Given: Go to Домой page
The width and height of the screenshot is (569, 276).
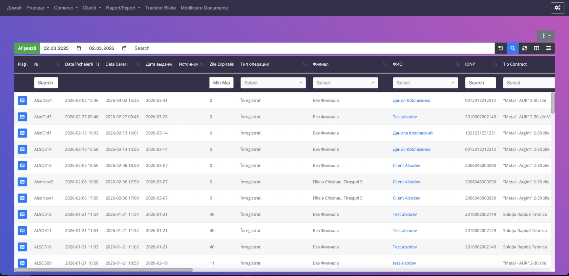Looking at the screenshot, I should tap(14, 8).
